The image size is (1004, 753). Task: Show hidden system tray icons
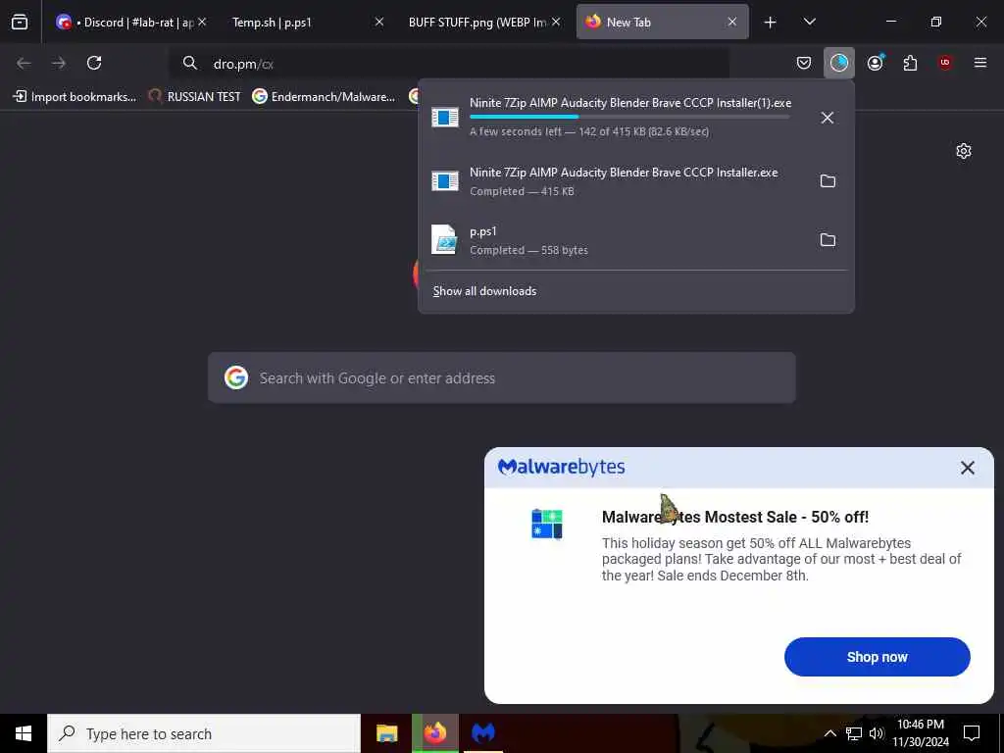(x=829, y=733)
